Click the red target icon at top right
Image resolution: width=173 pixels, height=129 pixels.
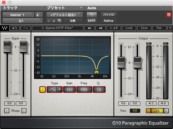click(x=169, y=14)
